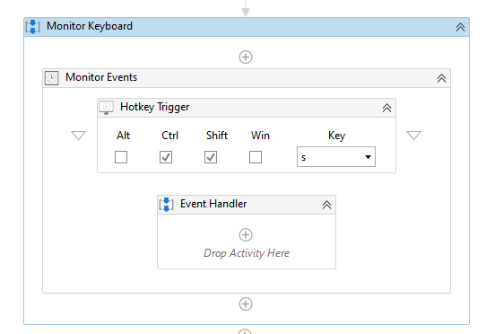Screen dimensions: 486x334
Task: Select the Monitor Keyboard title text
Action: [90, 26]
